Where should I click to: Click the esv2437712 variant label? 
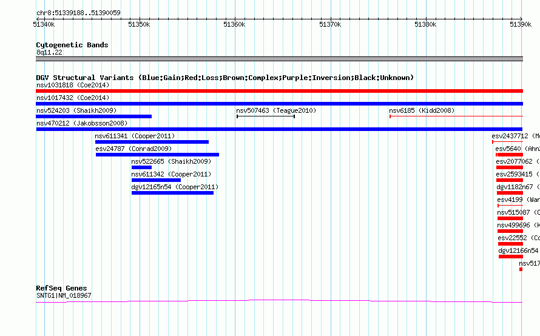tap(516, 136)
